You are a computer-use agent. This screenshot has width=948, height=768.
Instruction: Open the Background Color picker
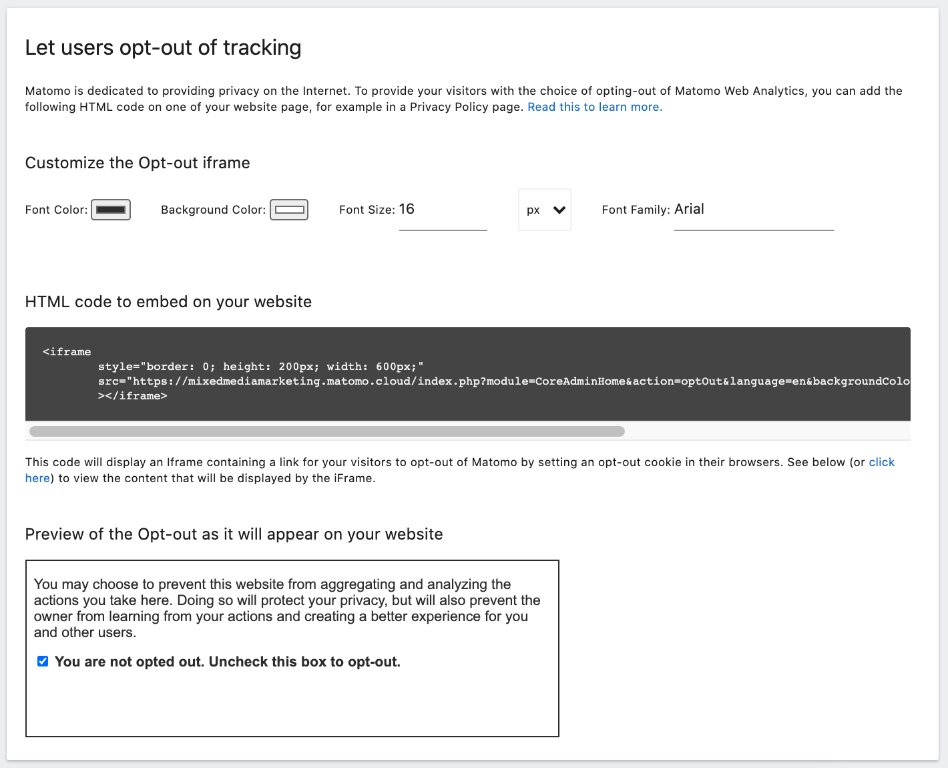click(x=288, y=209)
